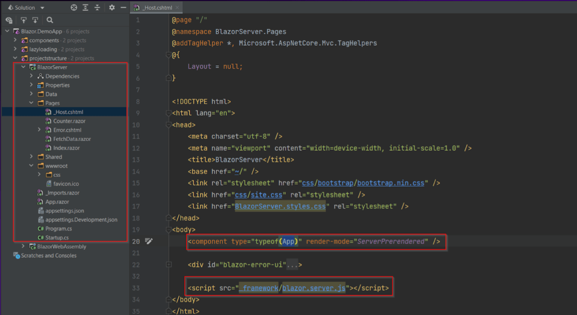Follow the bootstrap.min.css link
This screenshot has width=577, height=315.
pyautogui.click(x=390, y=183)
